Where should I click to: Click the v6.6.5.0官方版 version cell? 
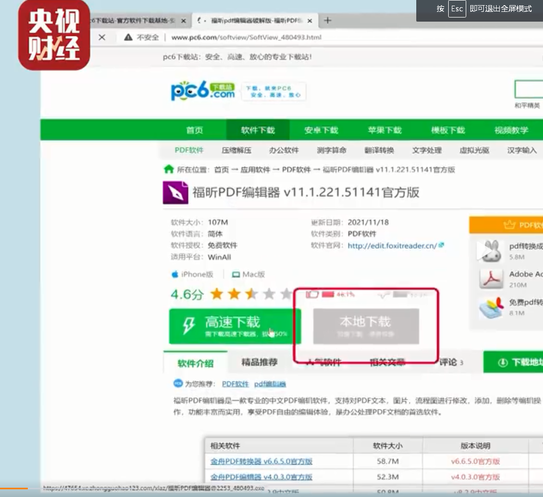(476, 461)
